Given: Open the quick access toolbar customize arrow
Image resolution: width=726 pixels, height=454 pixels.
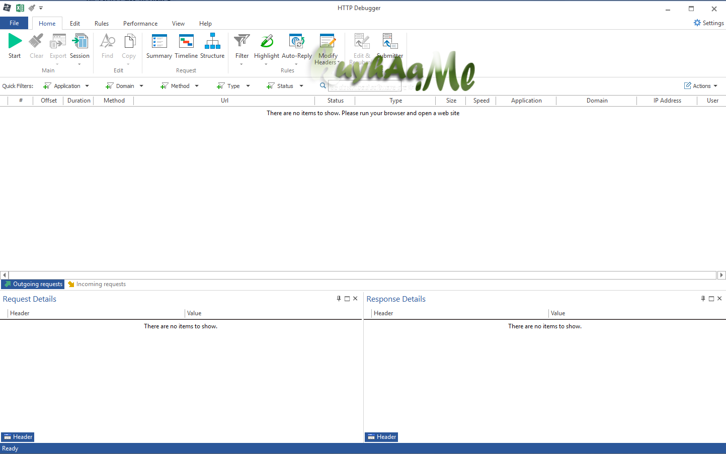Looking at the screenshot, I should coord(41,8).
